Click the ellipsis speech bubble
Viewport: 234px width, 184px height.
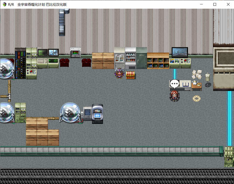pyautogui.click(x=175, y=84)
